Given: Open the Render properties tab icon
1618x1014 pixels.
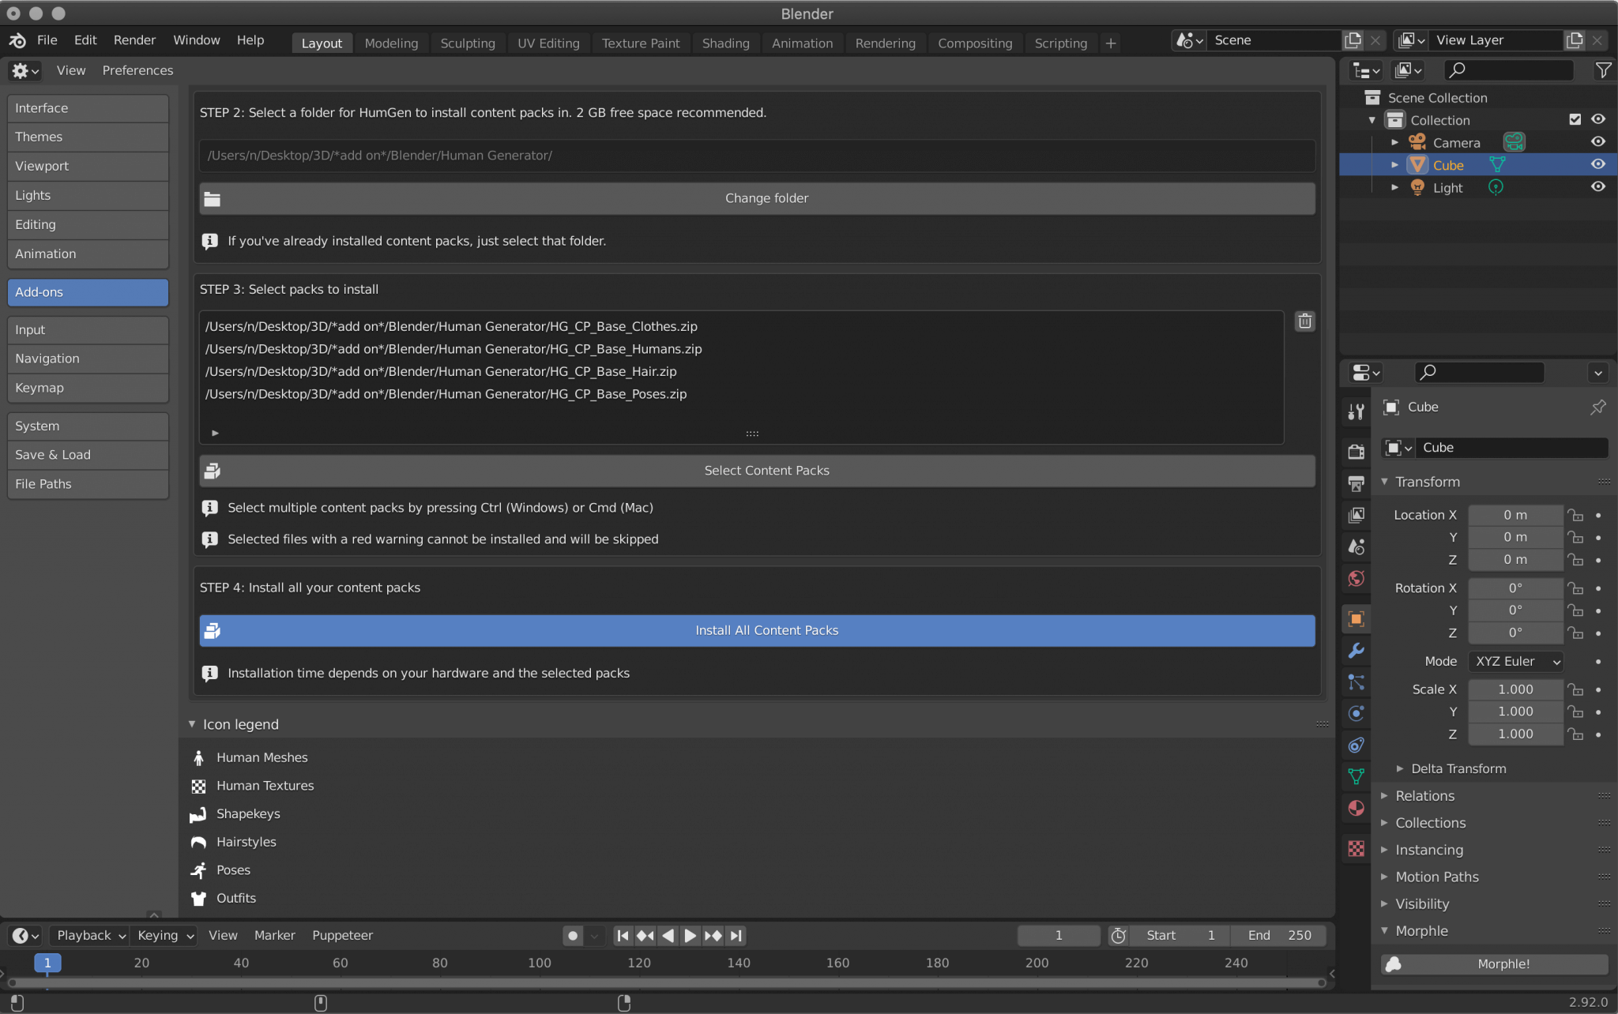Looking at the screenshot, I should 1356,451.
